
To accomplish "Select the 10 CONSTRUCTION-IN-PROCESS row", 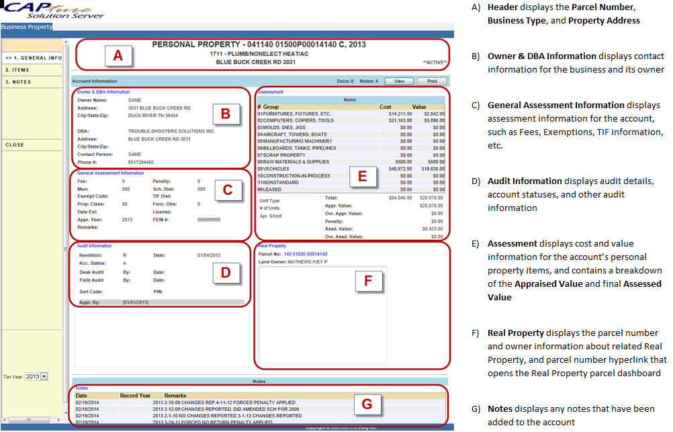I will (351, 175).
